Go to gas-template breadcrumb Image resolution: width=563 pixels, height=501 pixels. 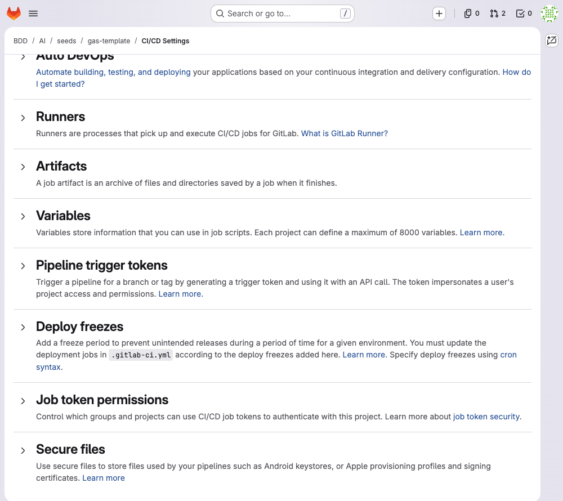tap(109, 41)
